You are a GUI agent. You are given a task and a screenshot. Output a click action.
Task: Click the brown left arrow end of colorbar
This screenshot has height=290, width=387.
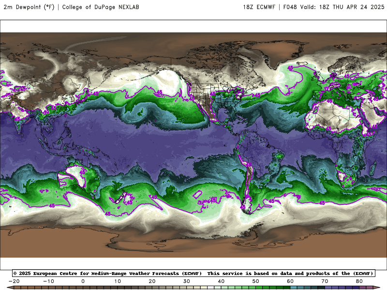[x=10, y=288]
